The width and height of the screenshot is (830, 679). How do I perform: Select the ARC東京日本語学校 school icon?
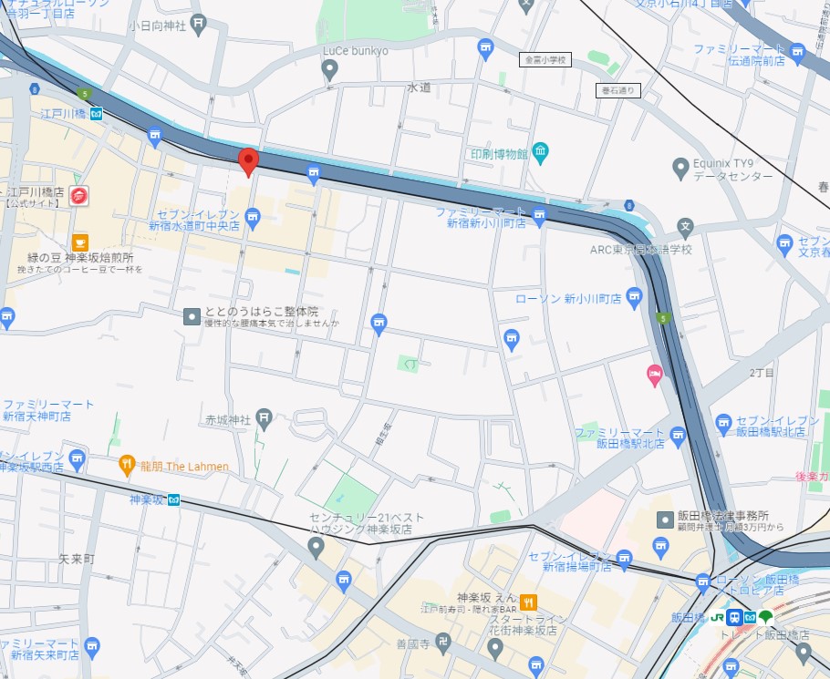coord(685,229)
